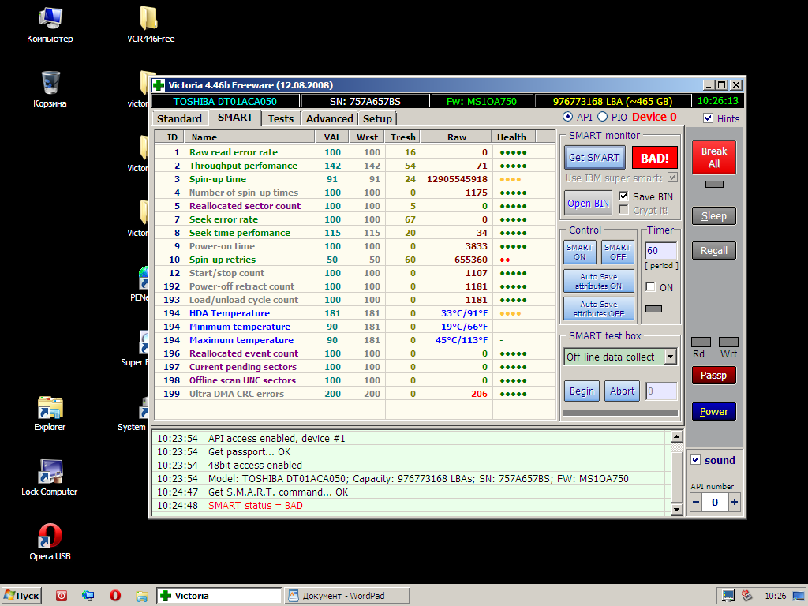Open the Lock Computer desktop icon
The width and height of the screenshot is (808, 606).
[50, 473]
